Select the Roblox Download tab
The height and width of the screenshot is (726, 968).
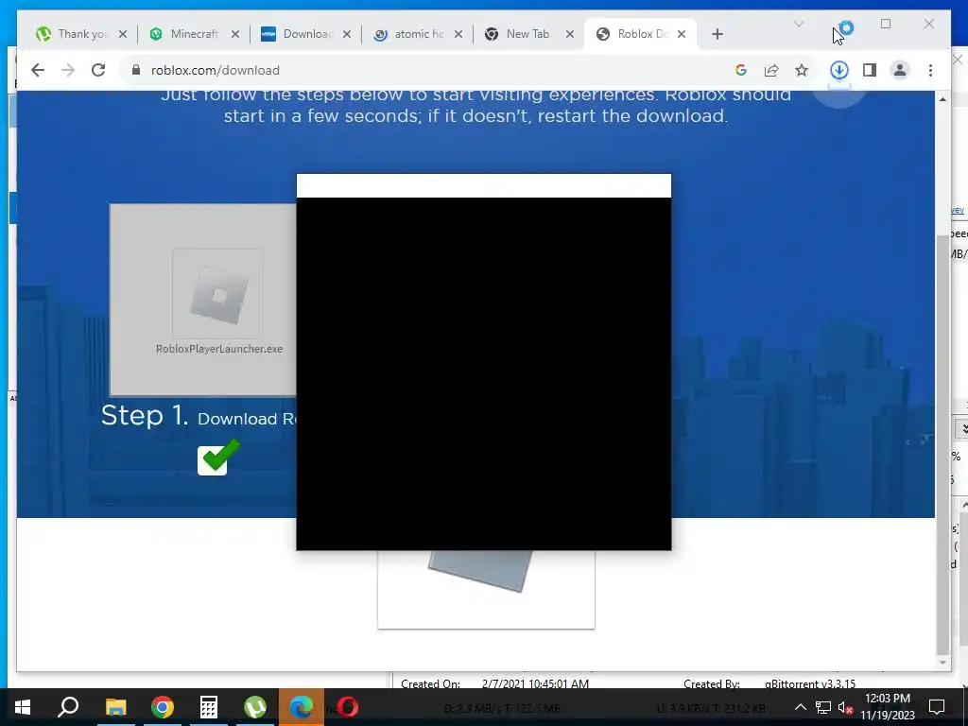point(641,34)
